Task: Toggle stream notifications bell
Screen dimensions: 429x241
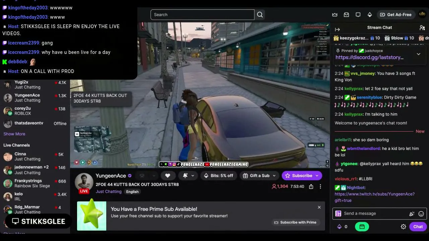Action: (185, 176)
